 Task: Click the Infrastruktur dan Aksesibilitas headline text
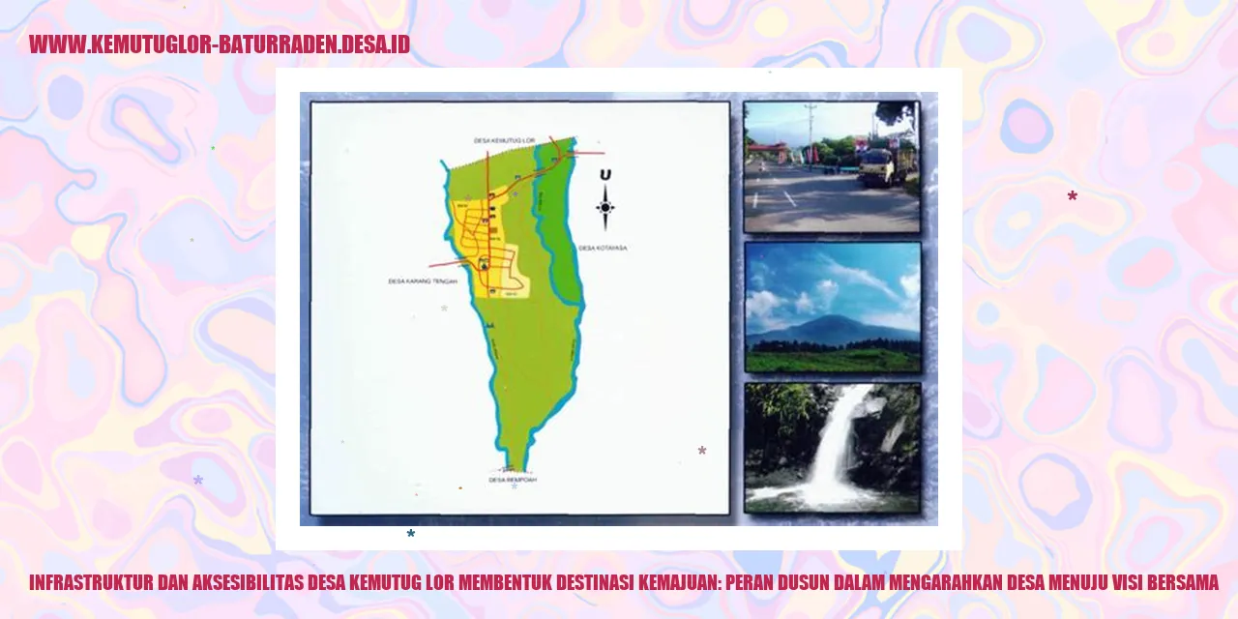[x=624, y=582]
